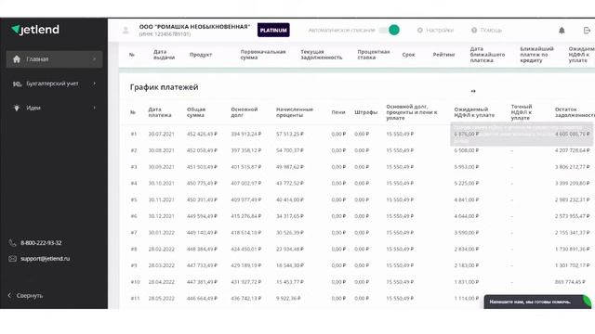Click the Настройки gear icon
This screenshot has width=595, height=334.
click(420, 31)
